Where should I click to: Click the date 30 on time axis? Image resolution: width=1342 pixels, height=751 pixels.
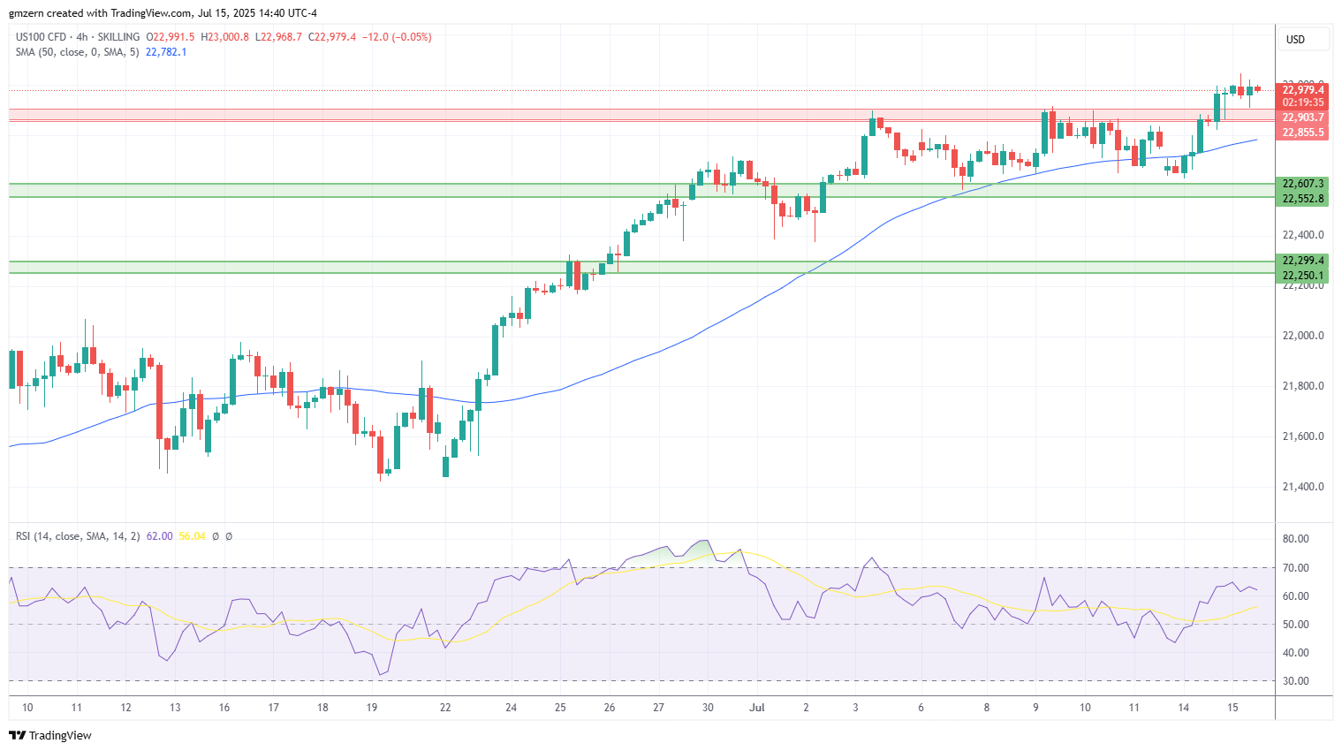tap(708, 708)
